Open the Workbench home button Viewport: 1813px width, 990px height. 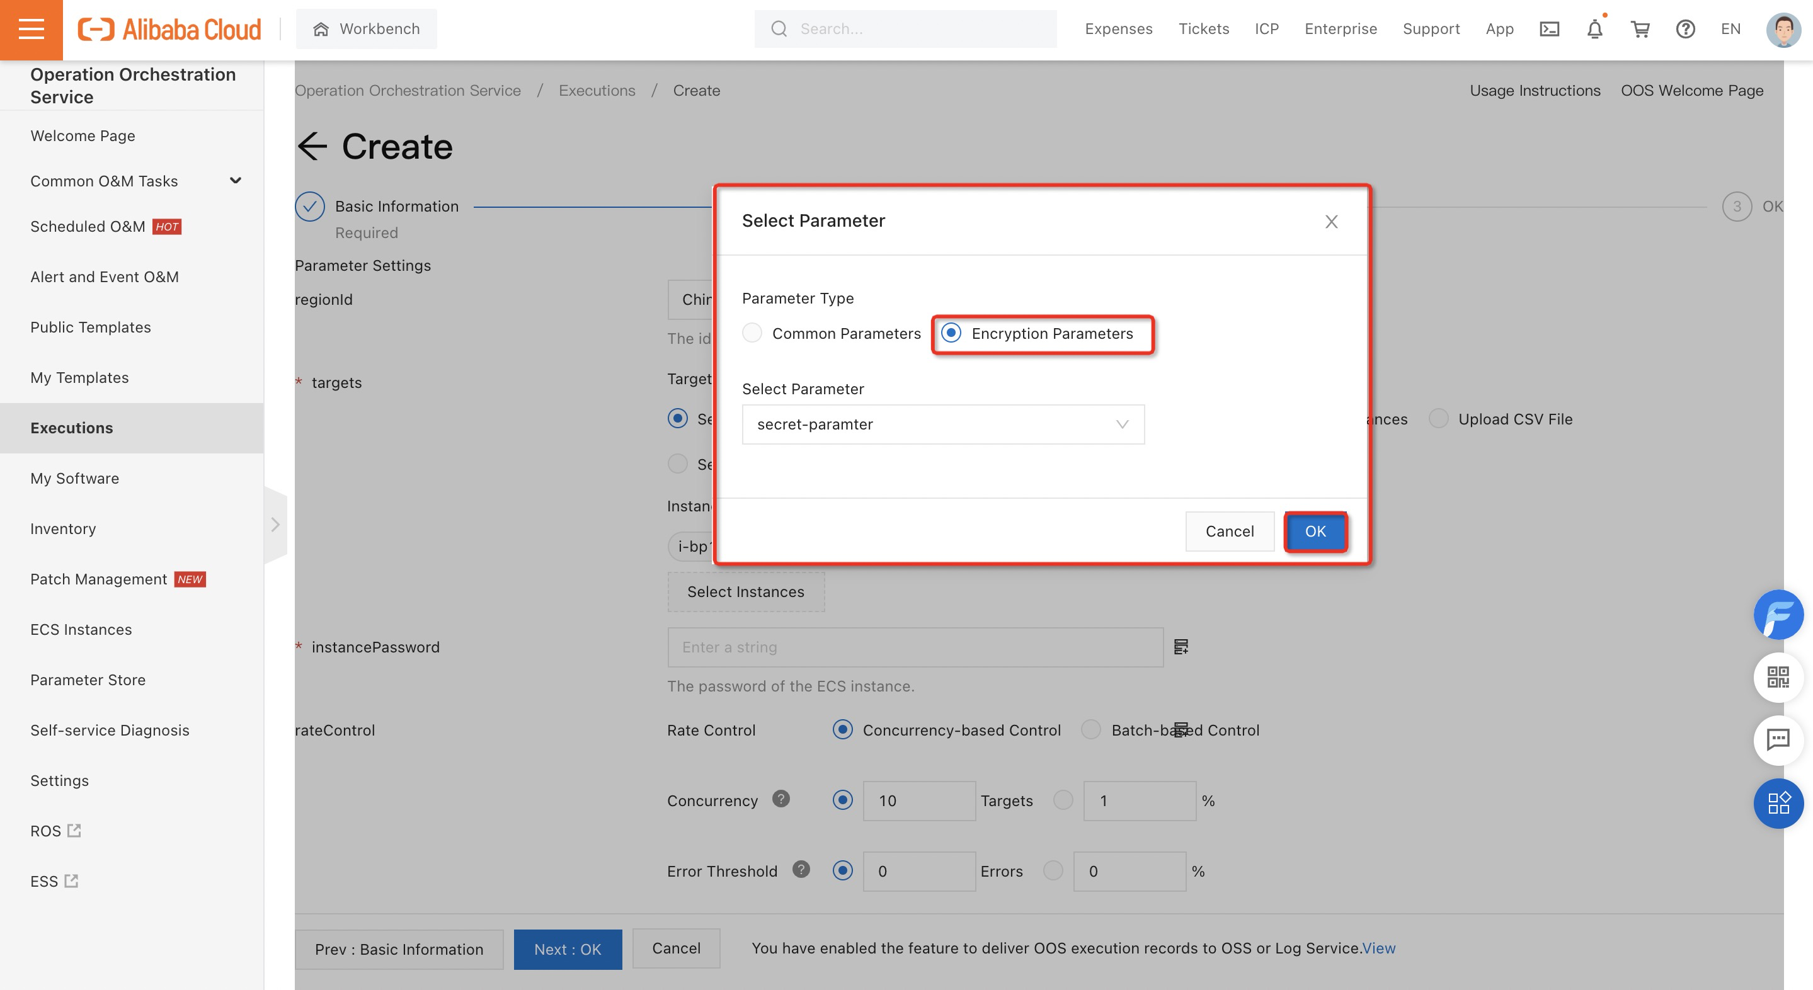click(366, 29)
